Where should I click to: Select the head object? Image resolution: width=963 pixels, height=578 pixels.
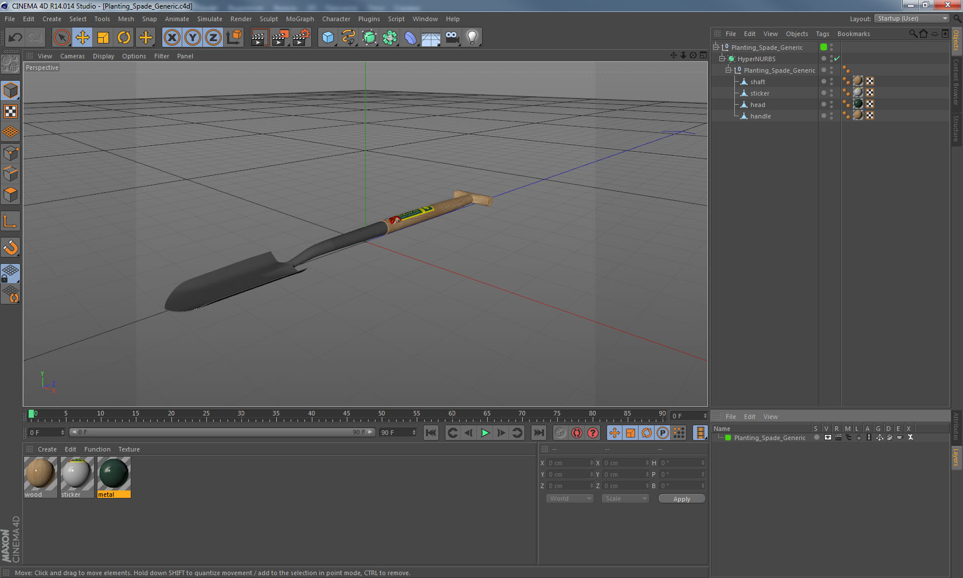(757, 105)
